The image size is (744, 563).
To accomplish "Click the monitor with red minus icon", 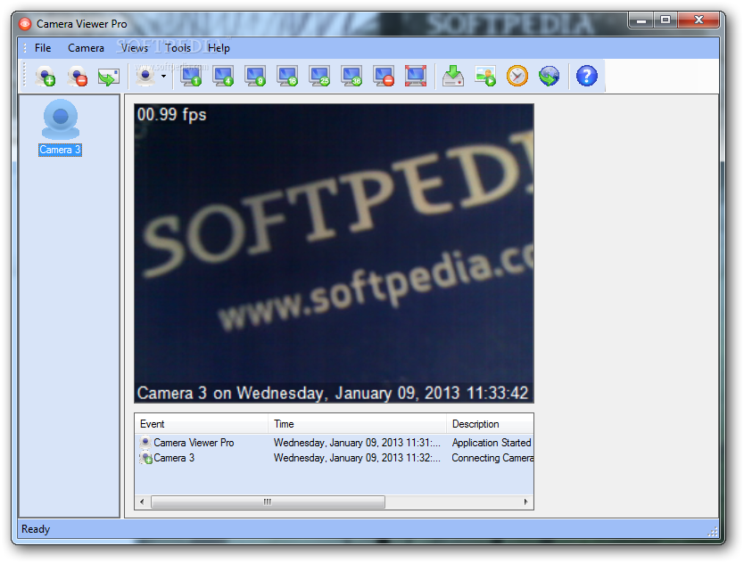I will pos(384,76).
